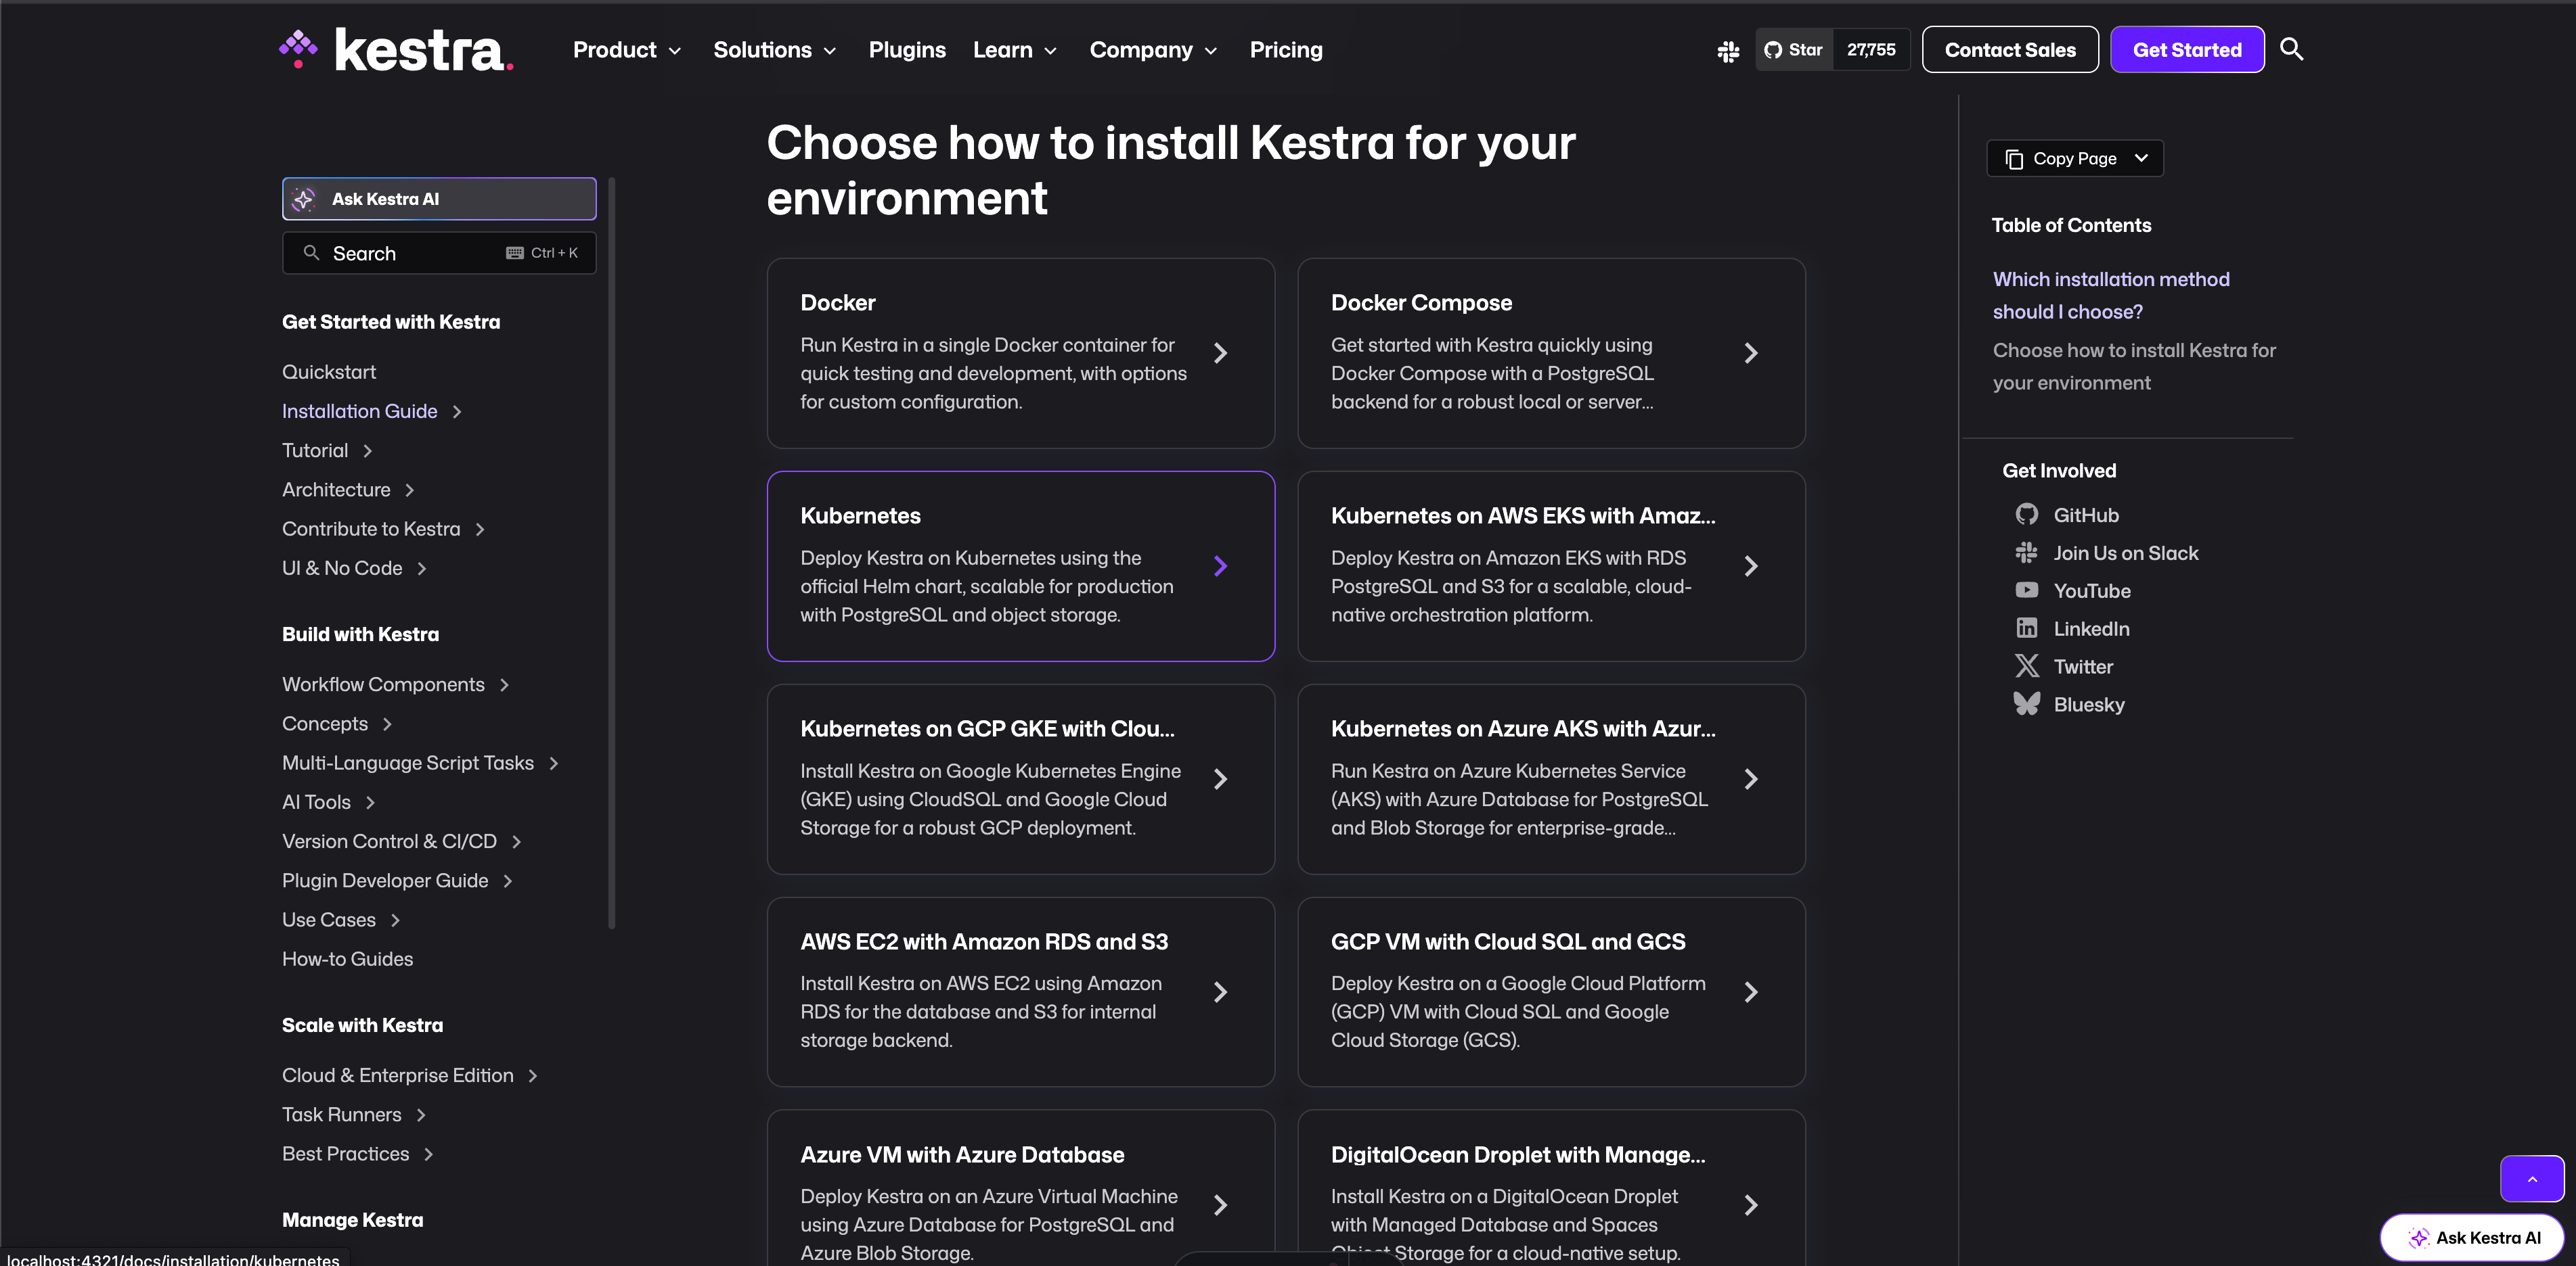Open the Quickstart link
The width and height of the screenshot is (2576, 1266).
click(329, 372)
